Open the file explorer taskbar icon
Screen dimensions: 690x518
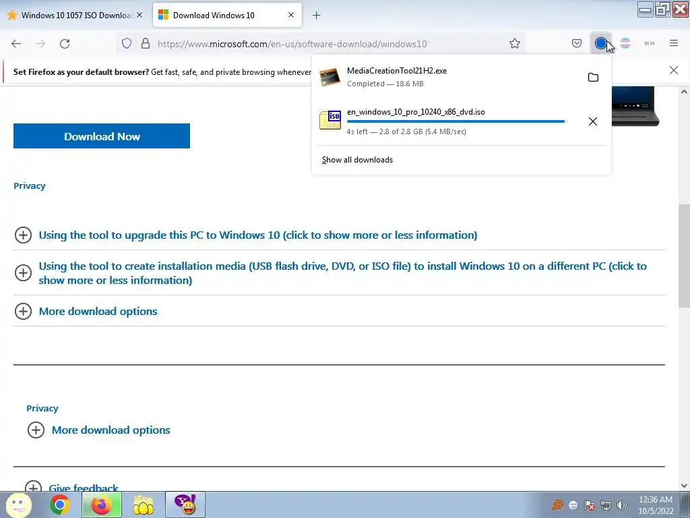coord(143,505)
